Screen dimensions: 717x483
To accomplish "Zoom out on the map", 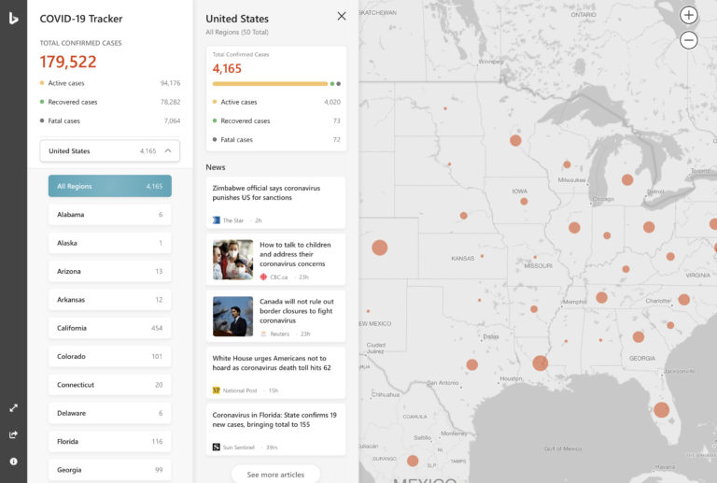I will click(688, 40).
